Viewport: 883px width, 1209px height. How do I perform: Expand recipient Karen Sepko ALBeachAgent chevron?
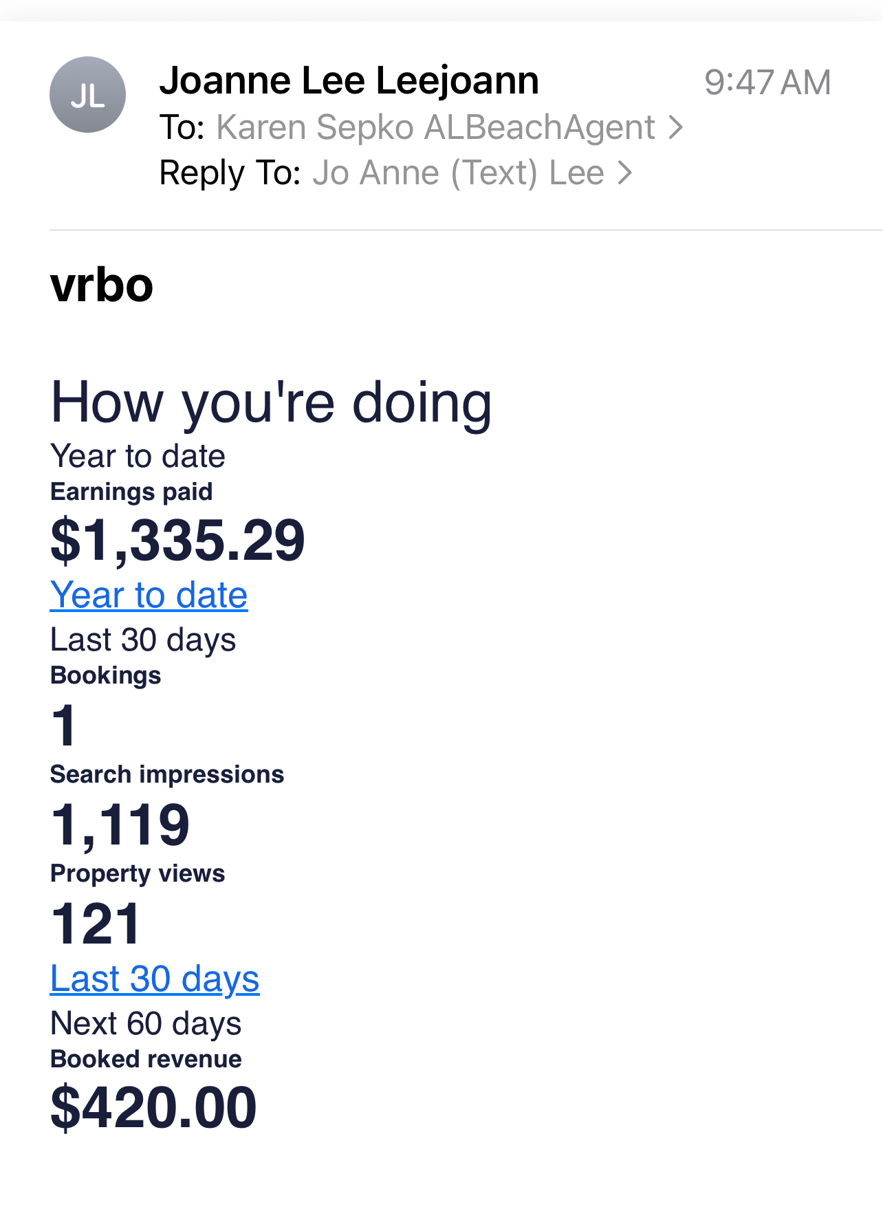coord(676,127)
